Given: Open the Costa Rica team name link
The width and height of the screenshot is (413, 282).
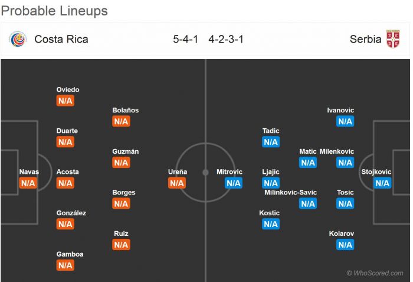Looking at the screenshot, I should 61,40.
